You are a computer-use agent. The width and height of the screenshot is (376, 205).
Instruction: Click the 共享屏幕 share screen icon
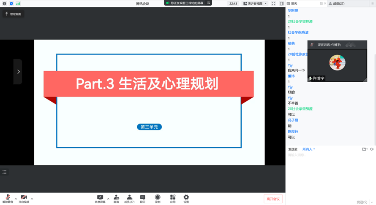[x=100, y=198]
